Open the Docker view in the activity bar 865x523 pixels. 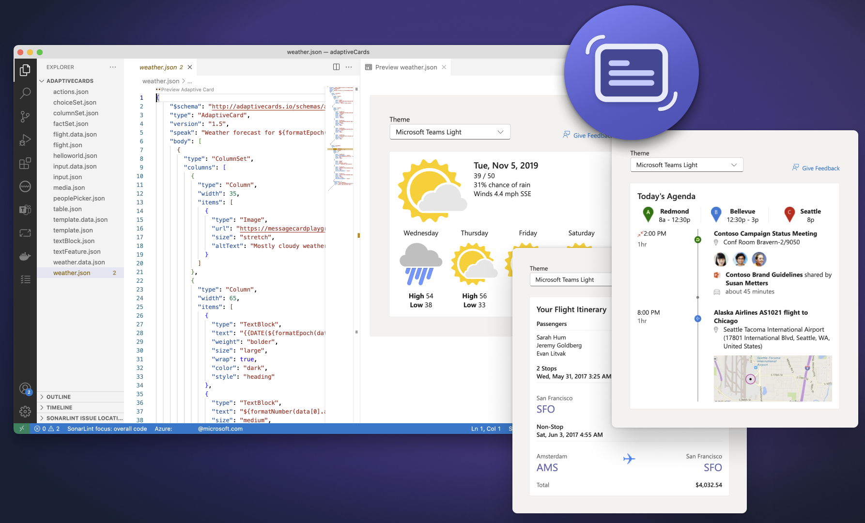point(25,256)
